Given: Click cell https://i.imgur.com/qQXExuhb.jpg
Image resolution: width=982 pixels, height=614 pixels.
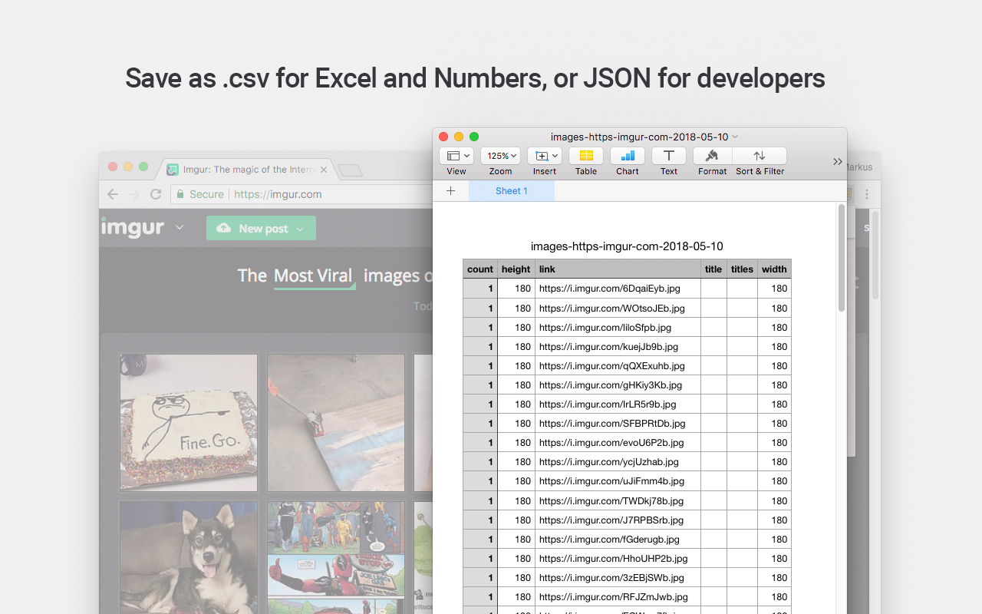Looking at the screenshot, I should pos(618,365).
